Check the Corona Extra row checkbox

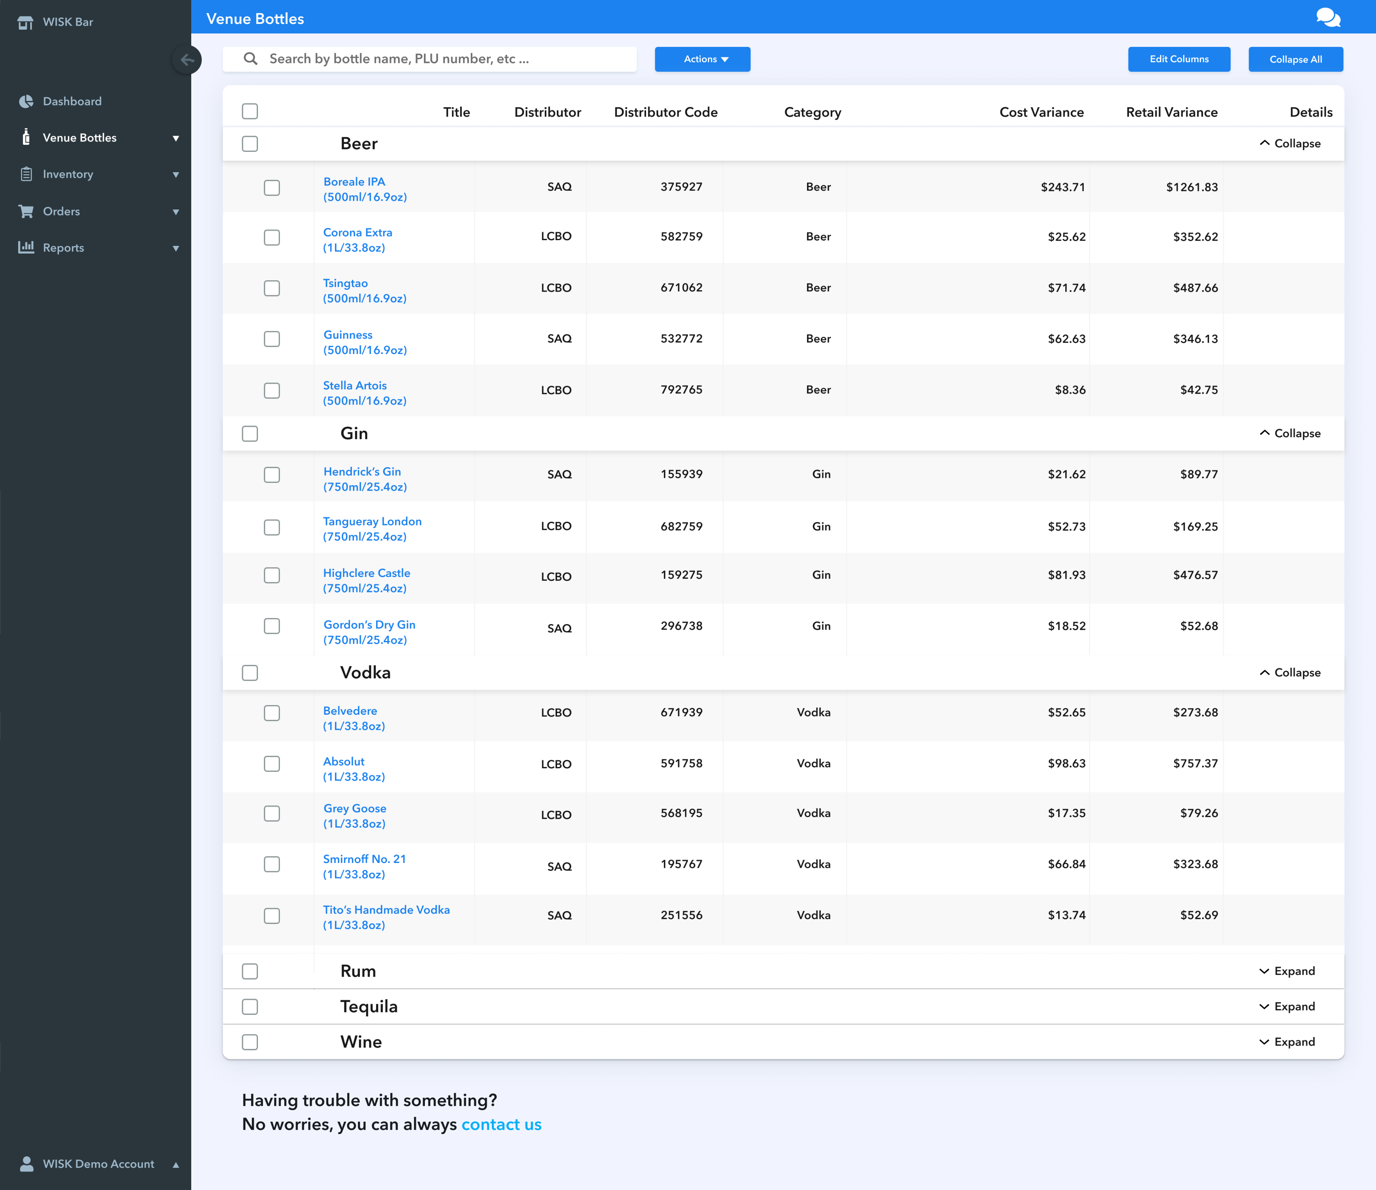click(x=272, y=238)
